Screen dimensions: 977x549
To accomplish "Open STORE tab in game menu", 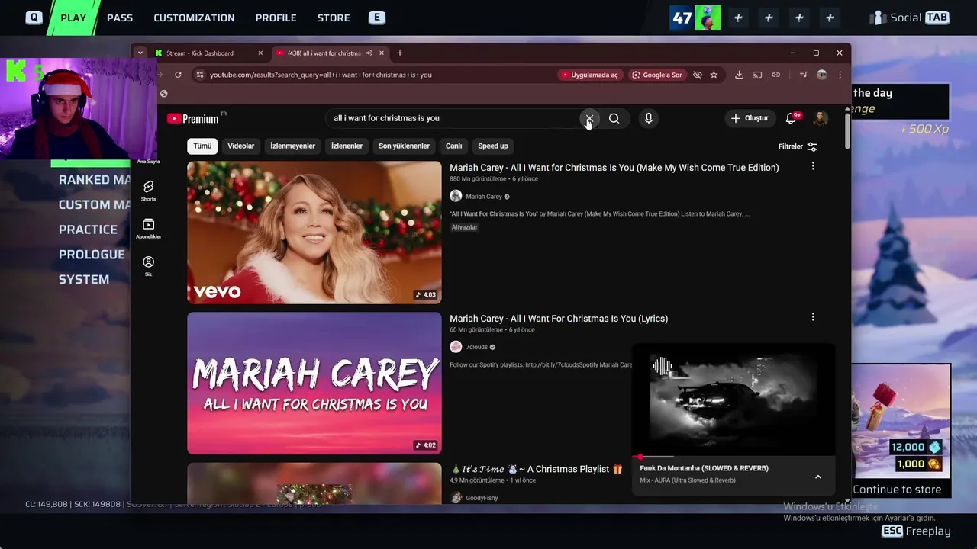I will click(x=334, y=18).
